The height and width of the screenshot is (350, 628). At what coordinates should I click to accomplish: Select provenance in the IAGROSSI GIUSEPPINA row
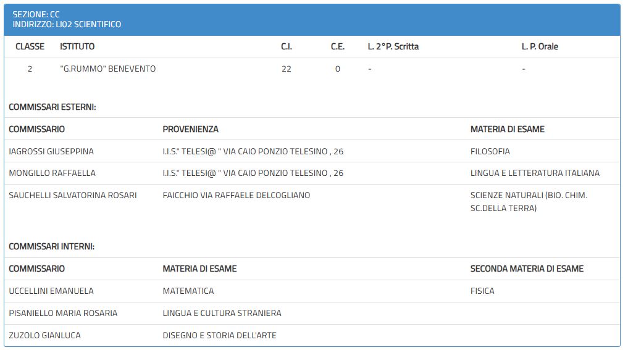tap(253, 151)
